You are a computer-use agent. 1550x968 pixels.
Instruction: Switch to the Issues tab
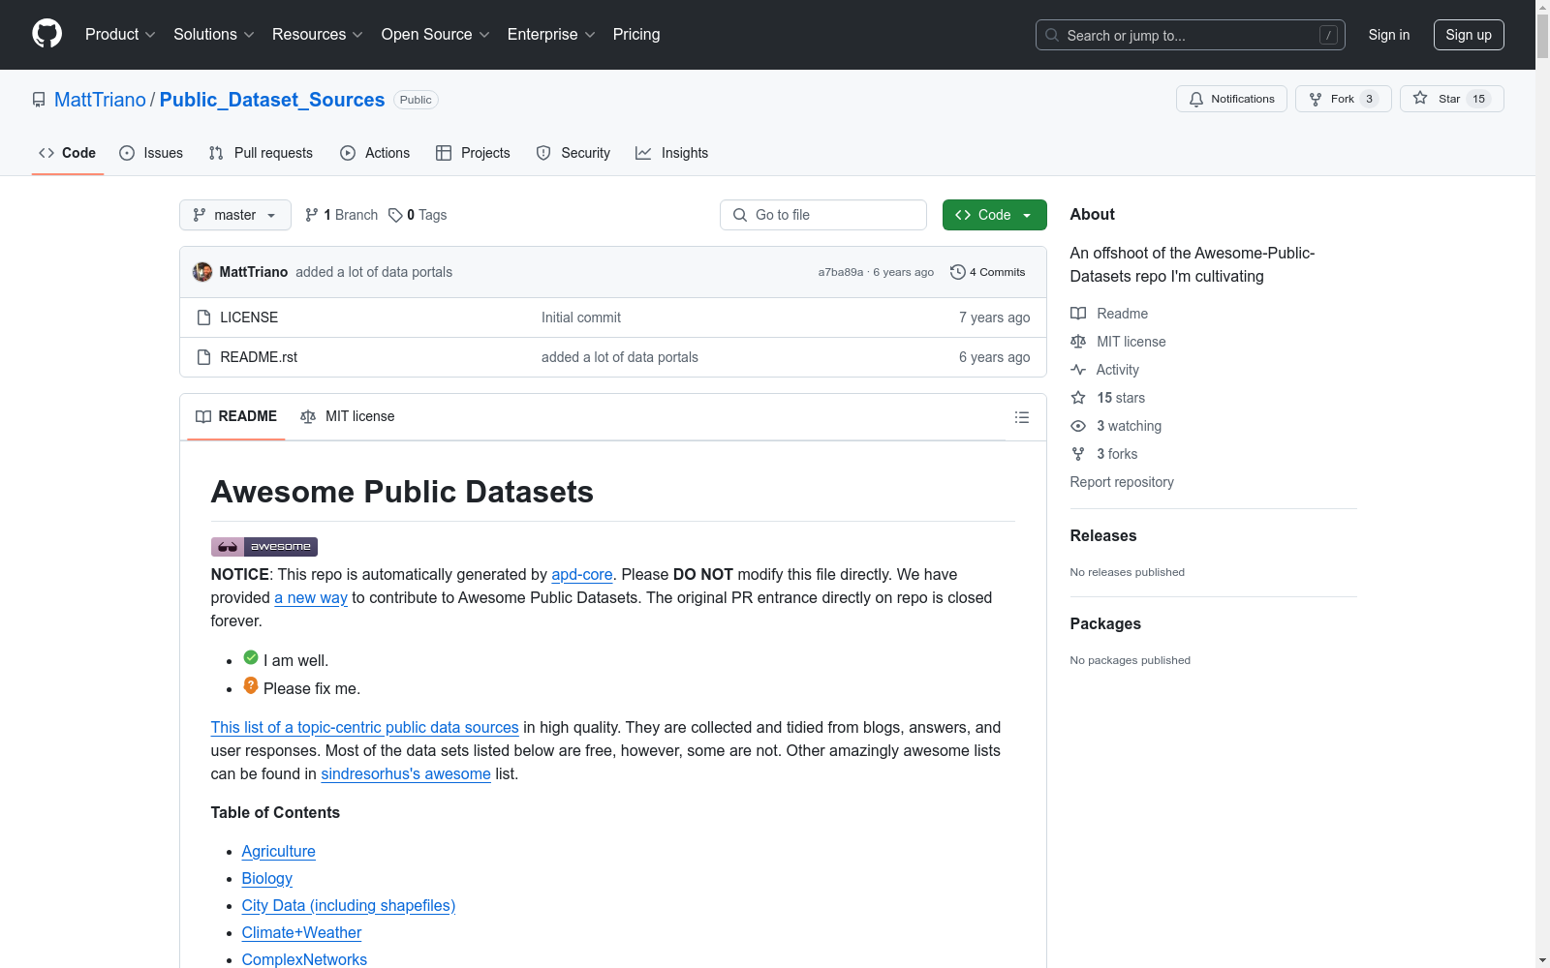pos(150,153)
